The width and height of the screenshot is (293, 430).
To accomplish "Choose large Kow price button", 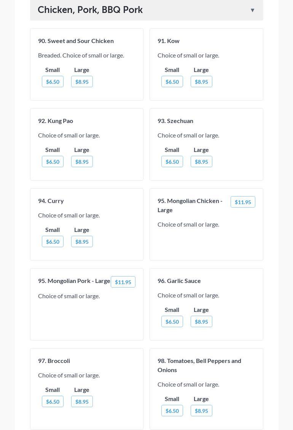I will (x=201, y=82).
